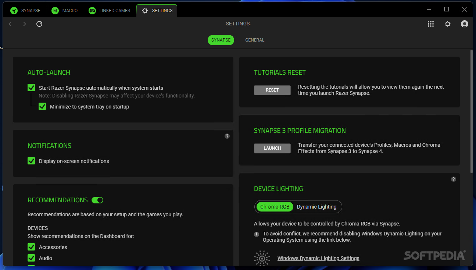Click the 'To avoid conflict' recommendation text

(352, 237)
